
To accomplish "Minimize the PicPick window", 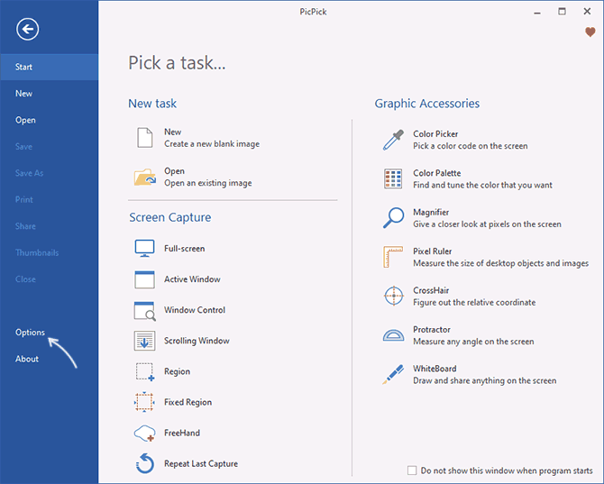I will [537, 13].
